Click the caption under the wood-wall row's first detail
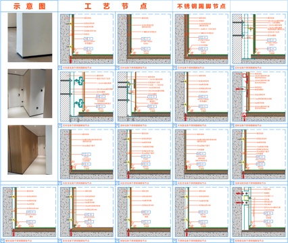Image resolution: width=288 pixels, height=243 pixels. 76,183
